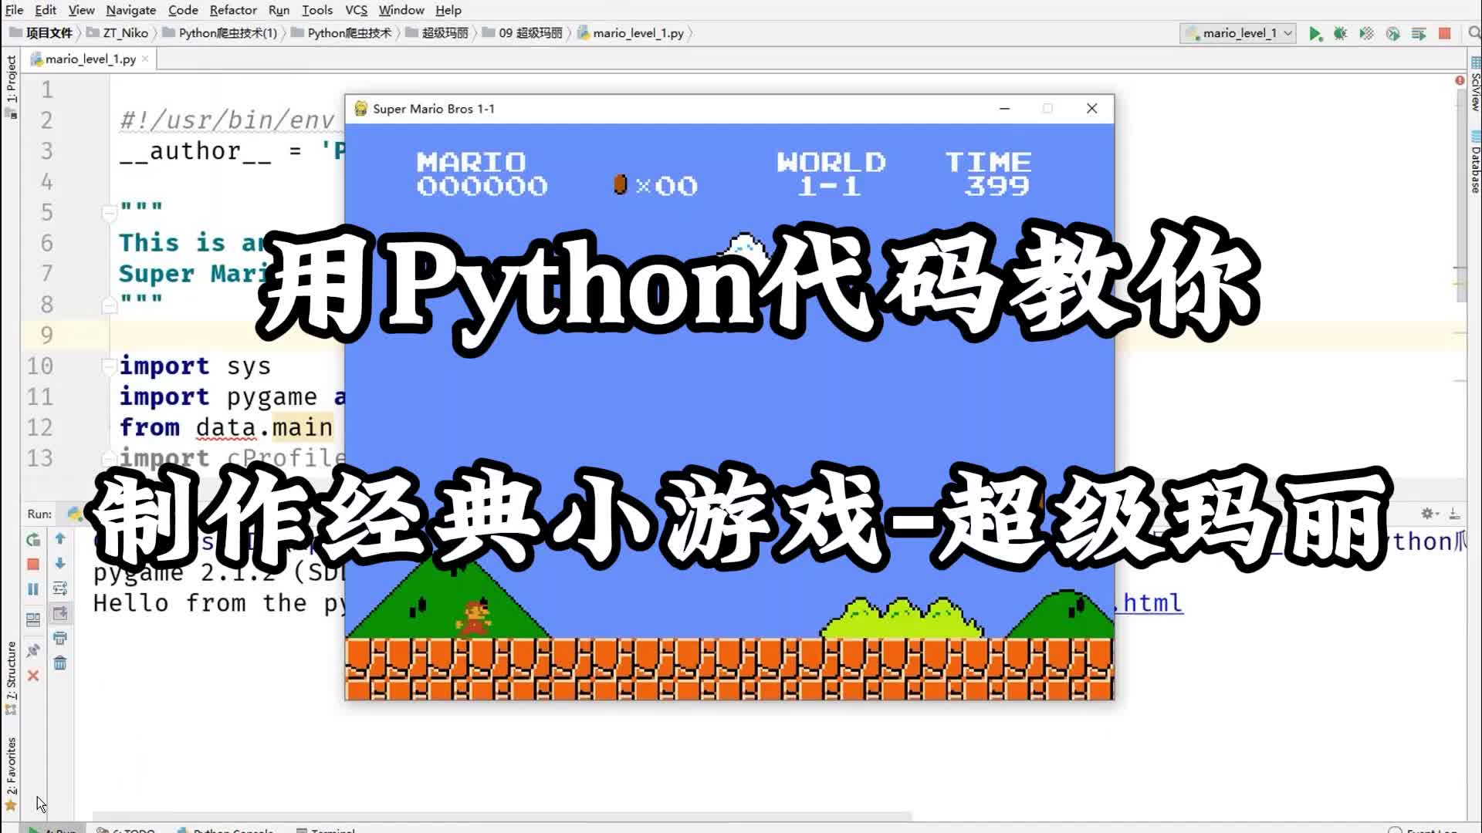This screenshot has height=833, width=1482.
Task: Run mario_level_1 with the green Run icon
Action: click(x=1316, y=34)
